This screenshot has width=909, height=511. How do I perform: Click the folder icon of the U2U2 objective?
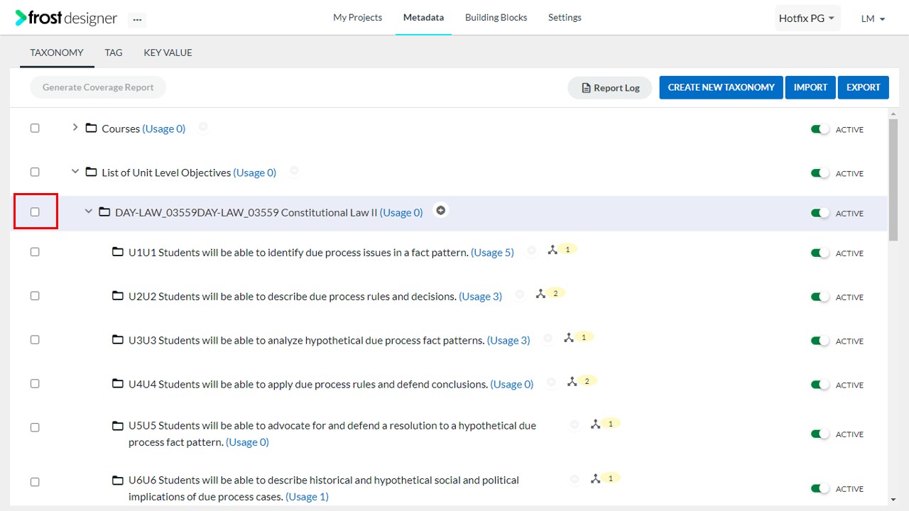tap(118, 296)
